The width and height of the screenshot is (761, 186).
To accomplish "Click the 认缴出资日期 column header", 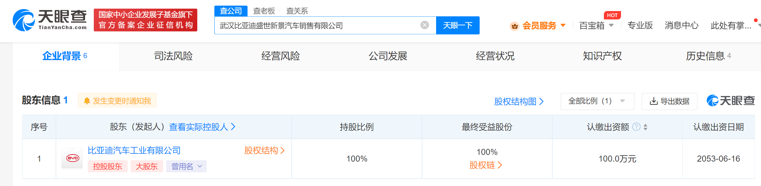I will coord(718,127).
